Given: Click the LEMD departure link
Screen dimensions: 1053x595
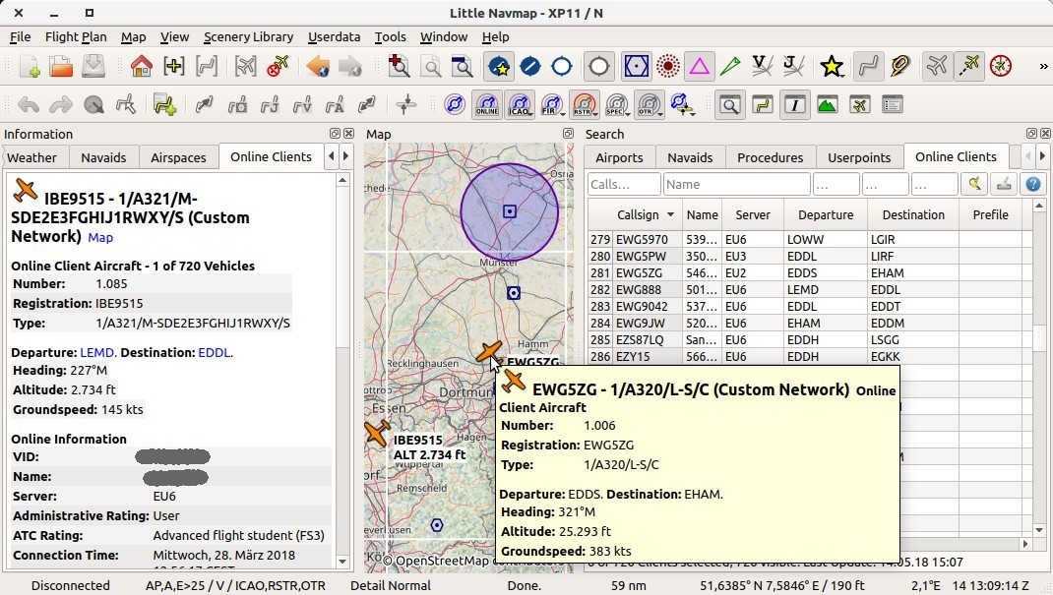Looking at the screenshot, I should click(98, 352).
